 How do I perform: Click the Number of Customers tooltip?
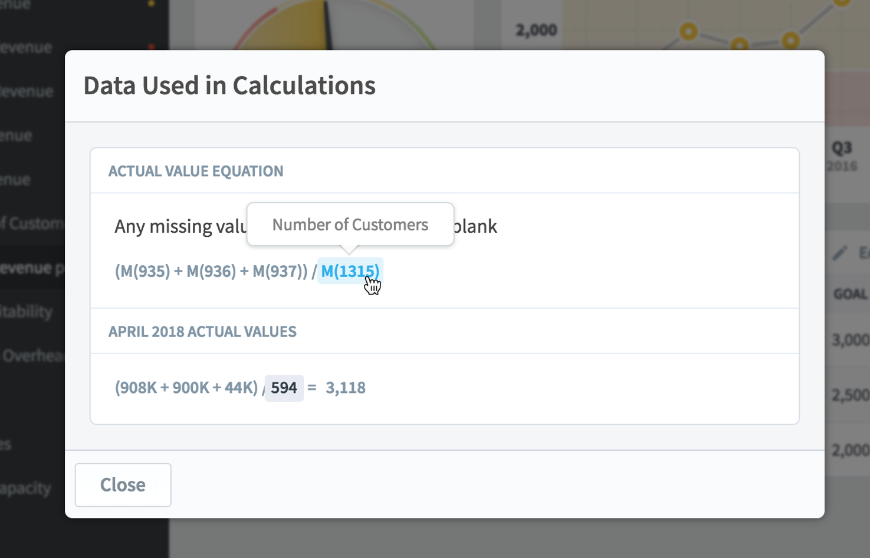[350, 224]
